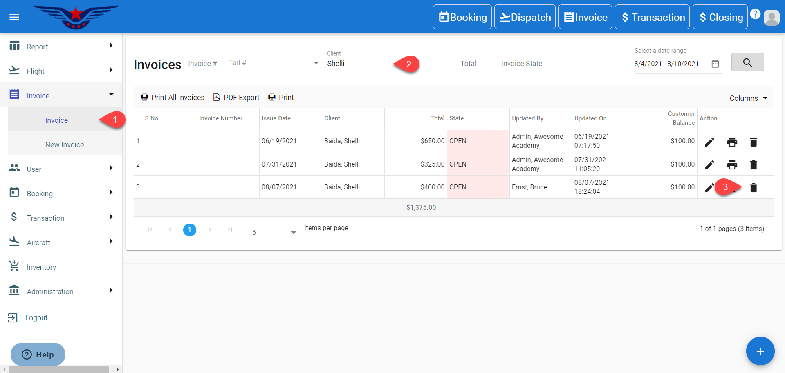785x373 pixels.
Task: Open the help question mark icon
Action: coord(755,14)
